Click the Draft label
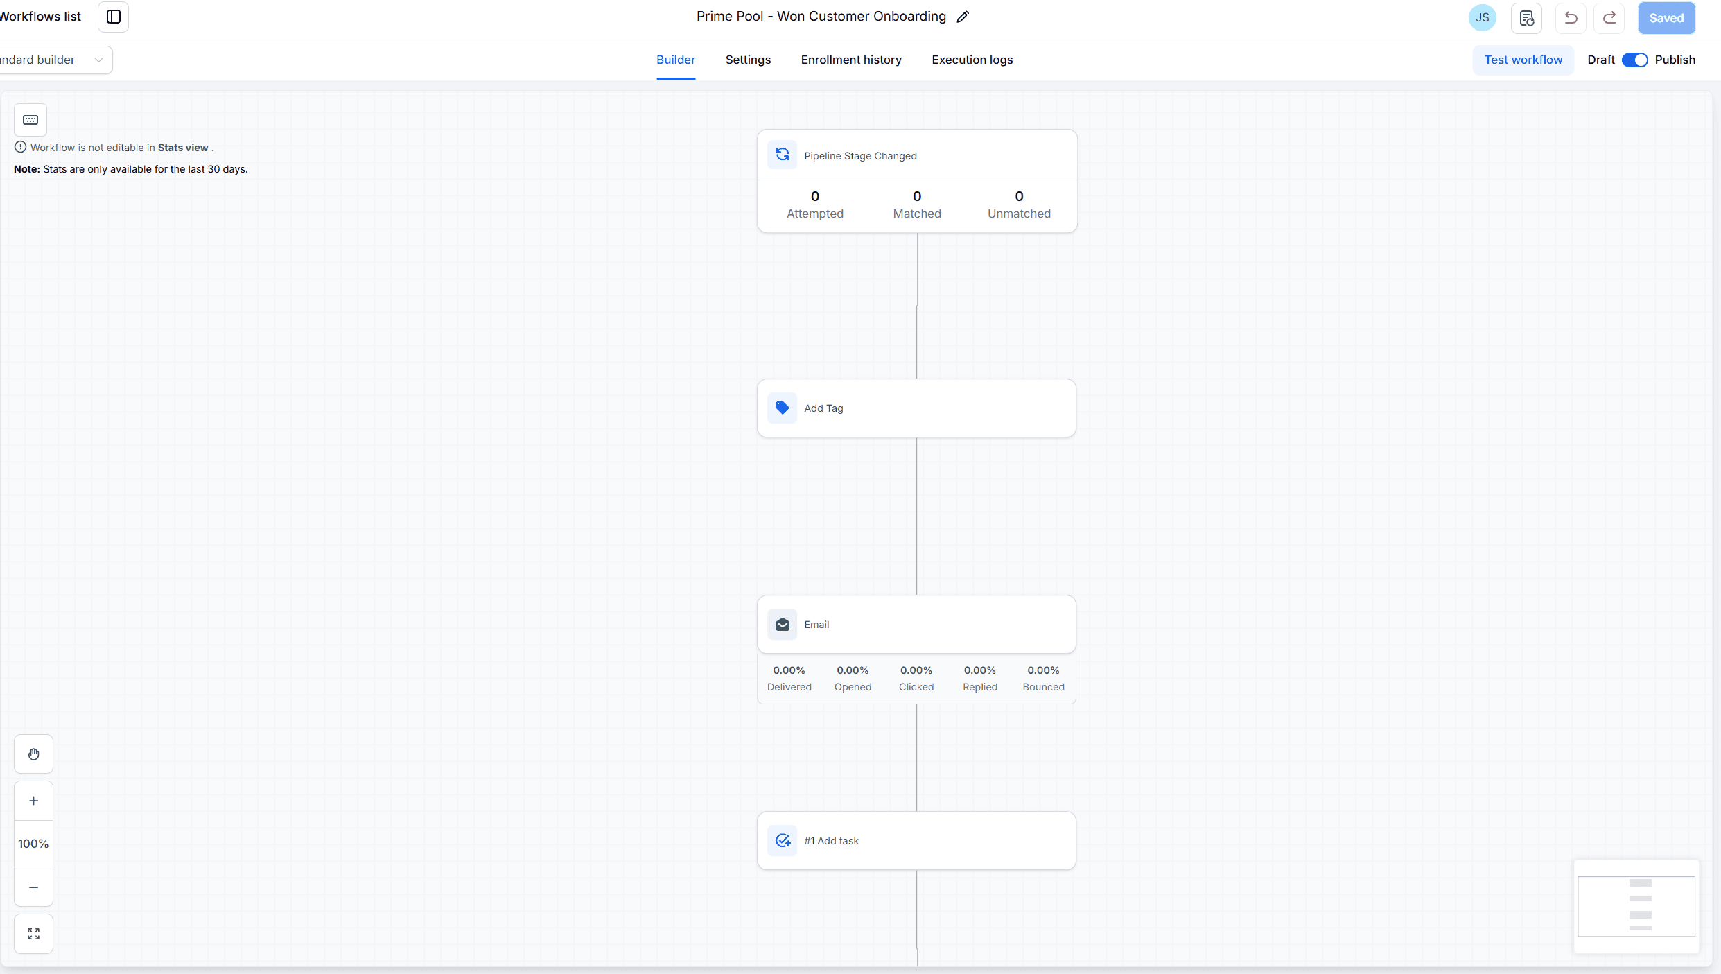The height and width of the screenshot is (974, 1721). pos(1600,60)
